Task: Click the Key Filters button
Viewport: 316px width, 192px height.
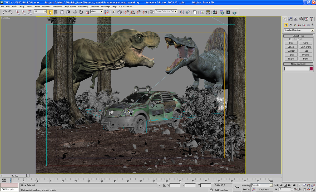Action: click(264, 190)
